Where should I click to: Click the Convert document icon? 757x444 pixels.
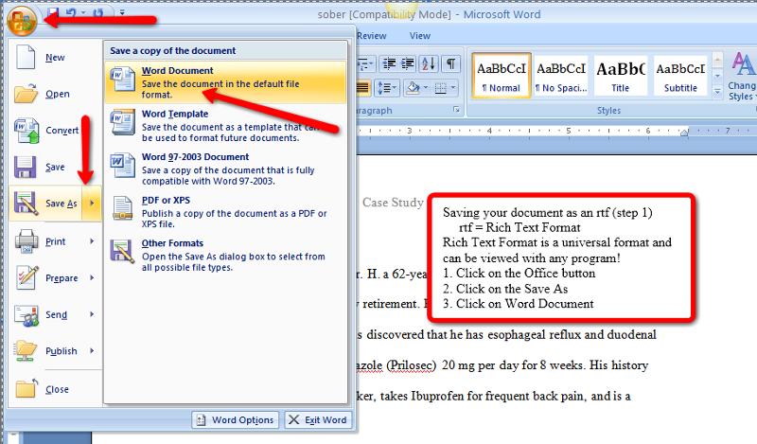coord(26,131)
